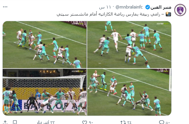Open the منبر العين profile name

(x=161, y=7)
